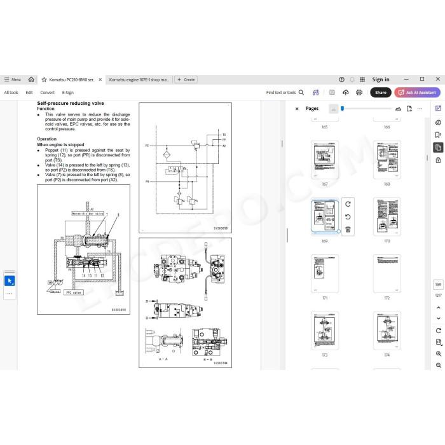445x445 pixels.
Task: Go to the Home icon
Action: (31, 79)
